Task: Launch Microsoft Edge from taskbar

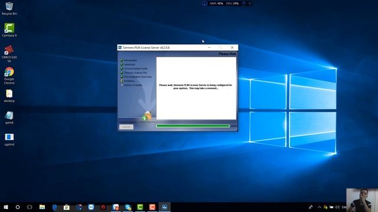Action: (x=54, y=207)
